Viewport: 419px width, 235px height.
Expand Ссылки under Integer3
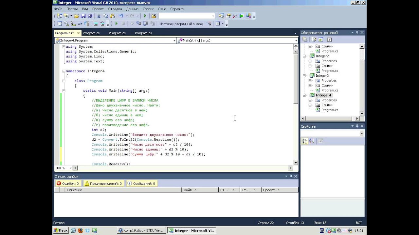pyautogui.click(x=310, y=86)
